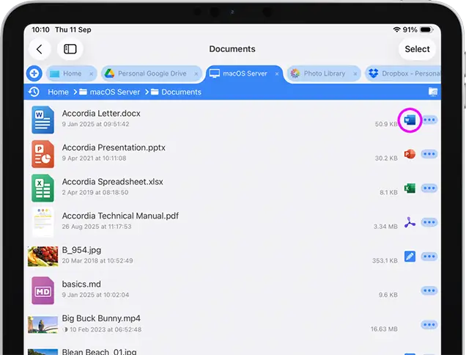Tap the fruit thumbnail of B_954.jpg

[x=42, y=256]
